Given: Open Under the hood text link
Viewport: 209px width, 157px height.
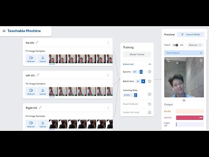Looking at the screenshot, I should click(131, 112).
